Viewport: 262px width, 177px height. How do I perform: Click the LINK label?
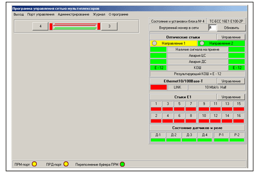pyautogui.click(x=177, y=87)
